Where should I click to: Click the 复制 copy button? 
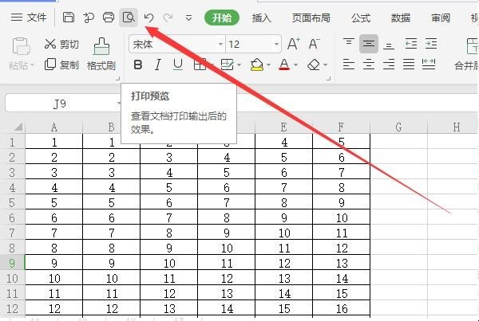[61, 65]
